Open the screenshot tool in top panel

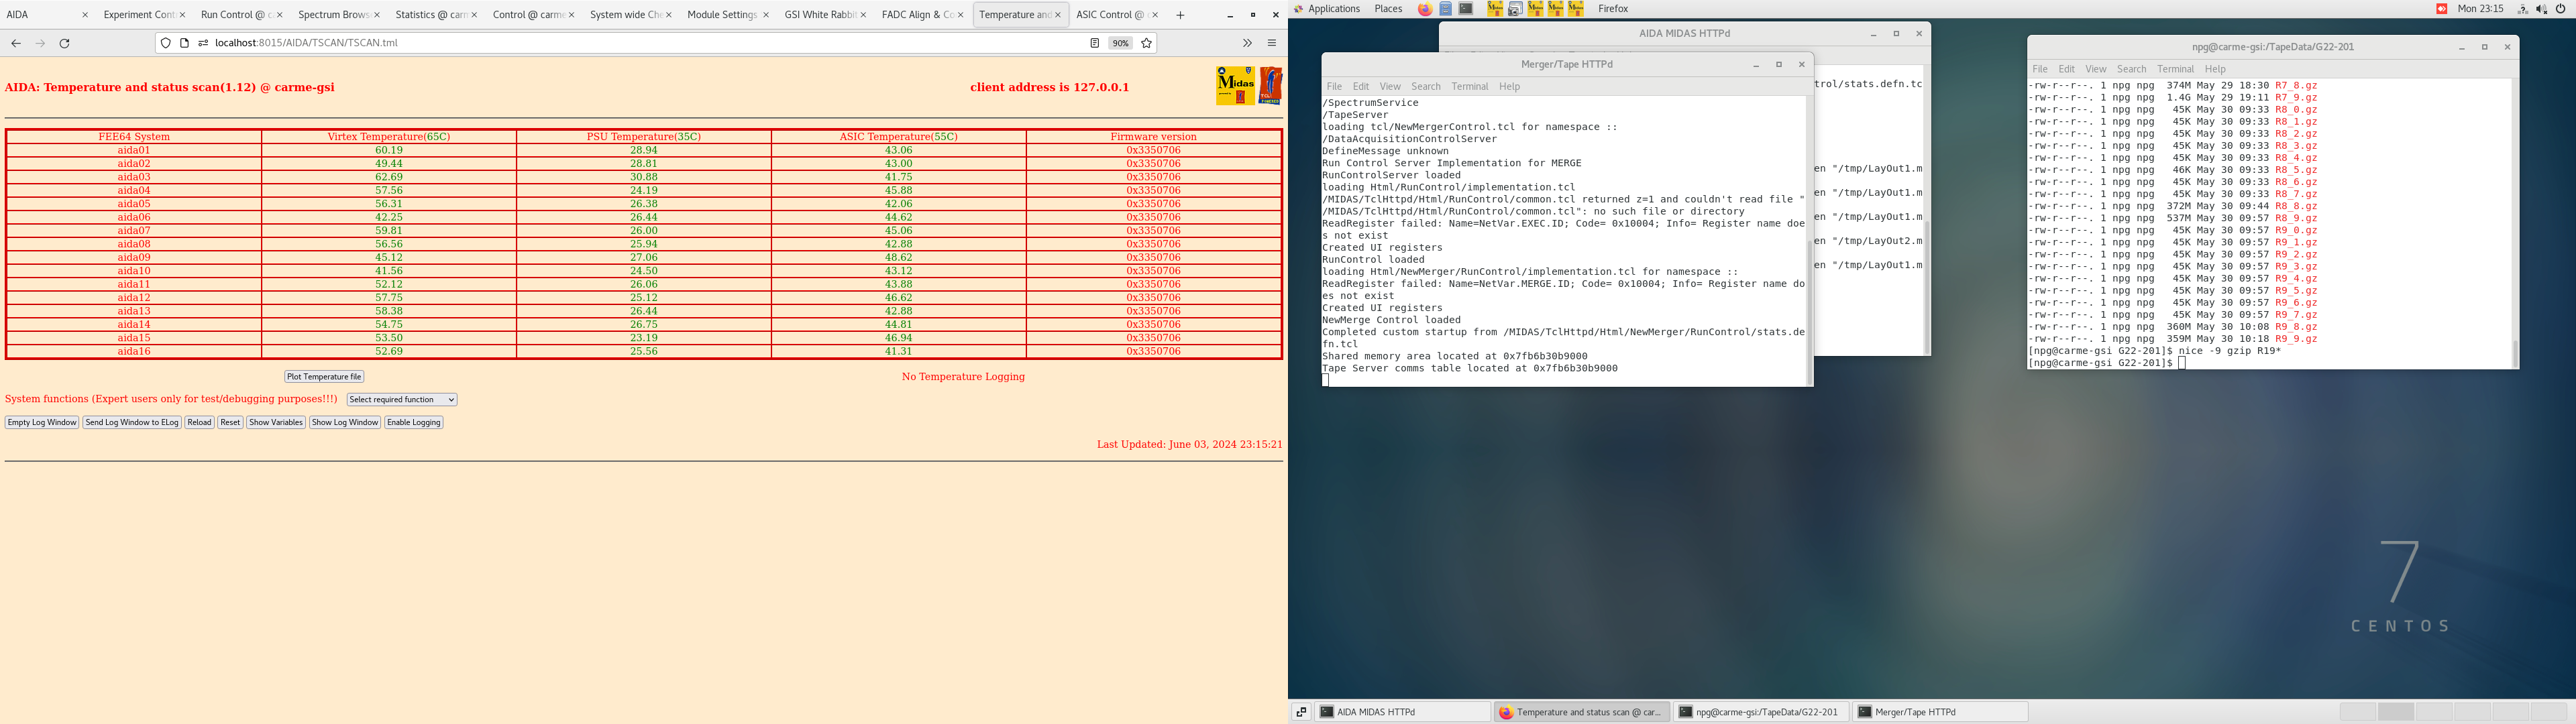pos(1515,9)
